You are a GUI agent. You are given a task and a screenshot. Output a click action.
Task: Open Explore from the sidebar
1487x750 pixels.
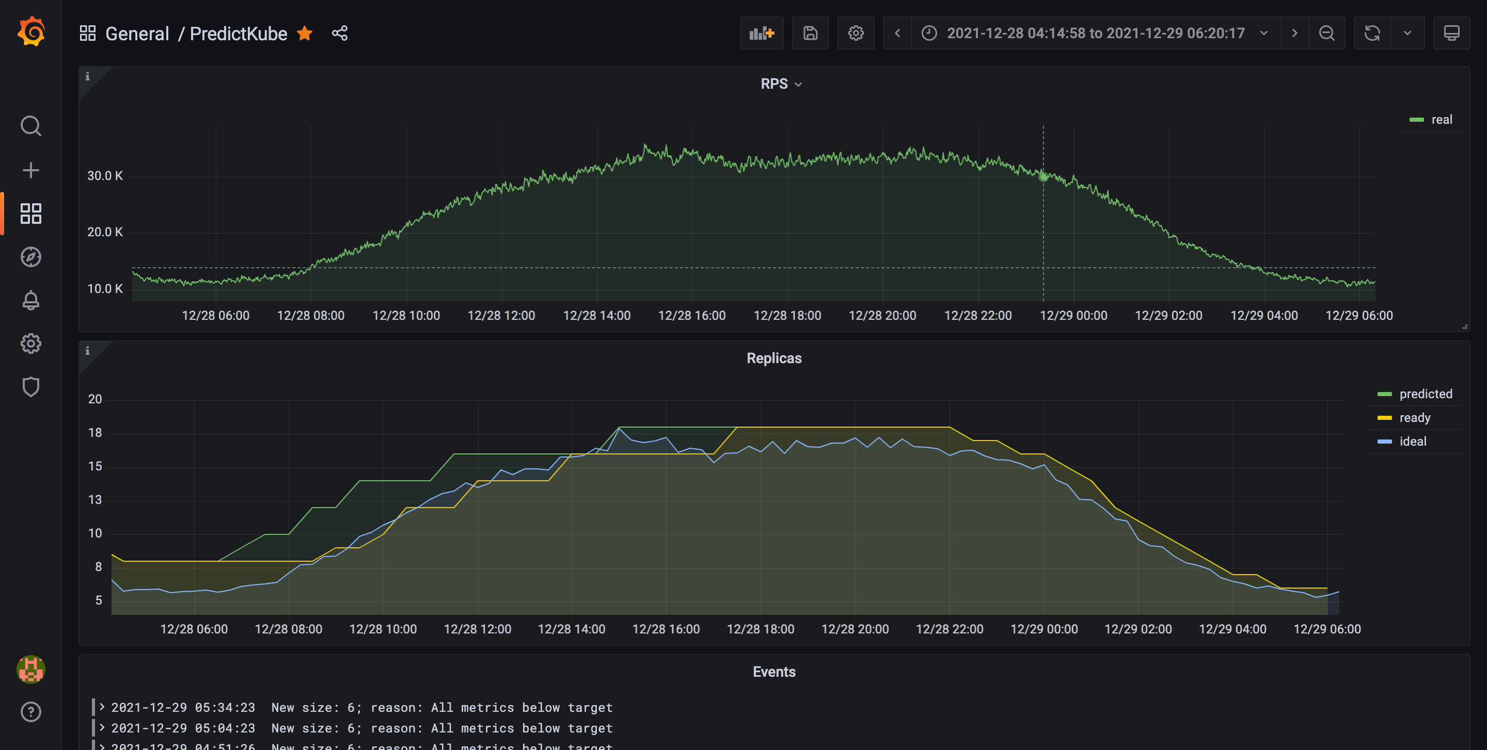point(30,257)
